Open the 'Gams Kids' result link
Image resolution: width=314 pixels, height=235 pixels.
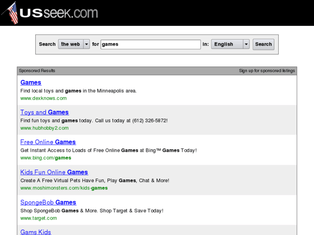click(36, 232)
